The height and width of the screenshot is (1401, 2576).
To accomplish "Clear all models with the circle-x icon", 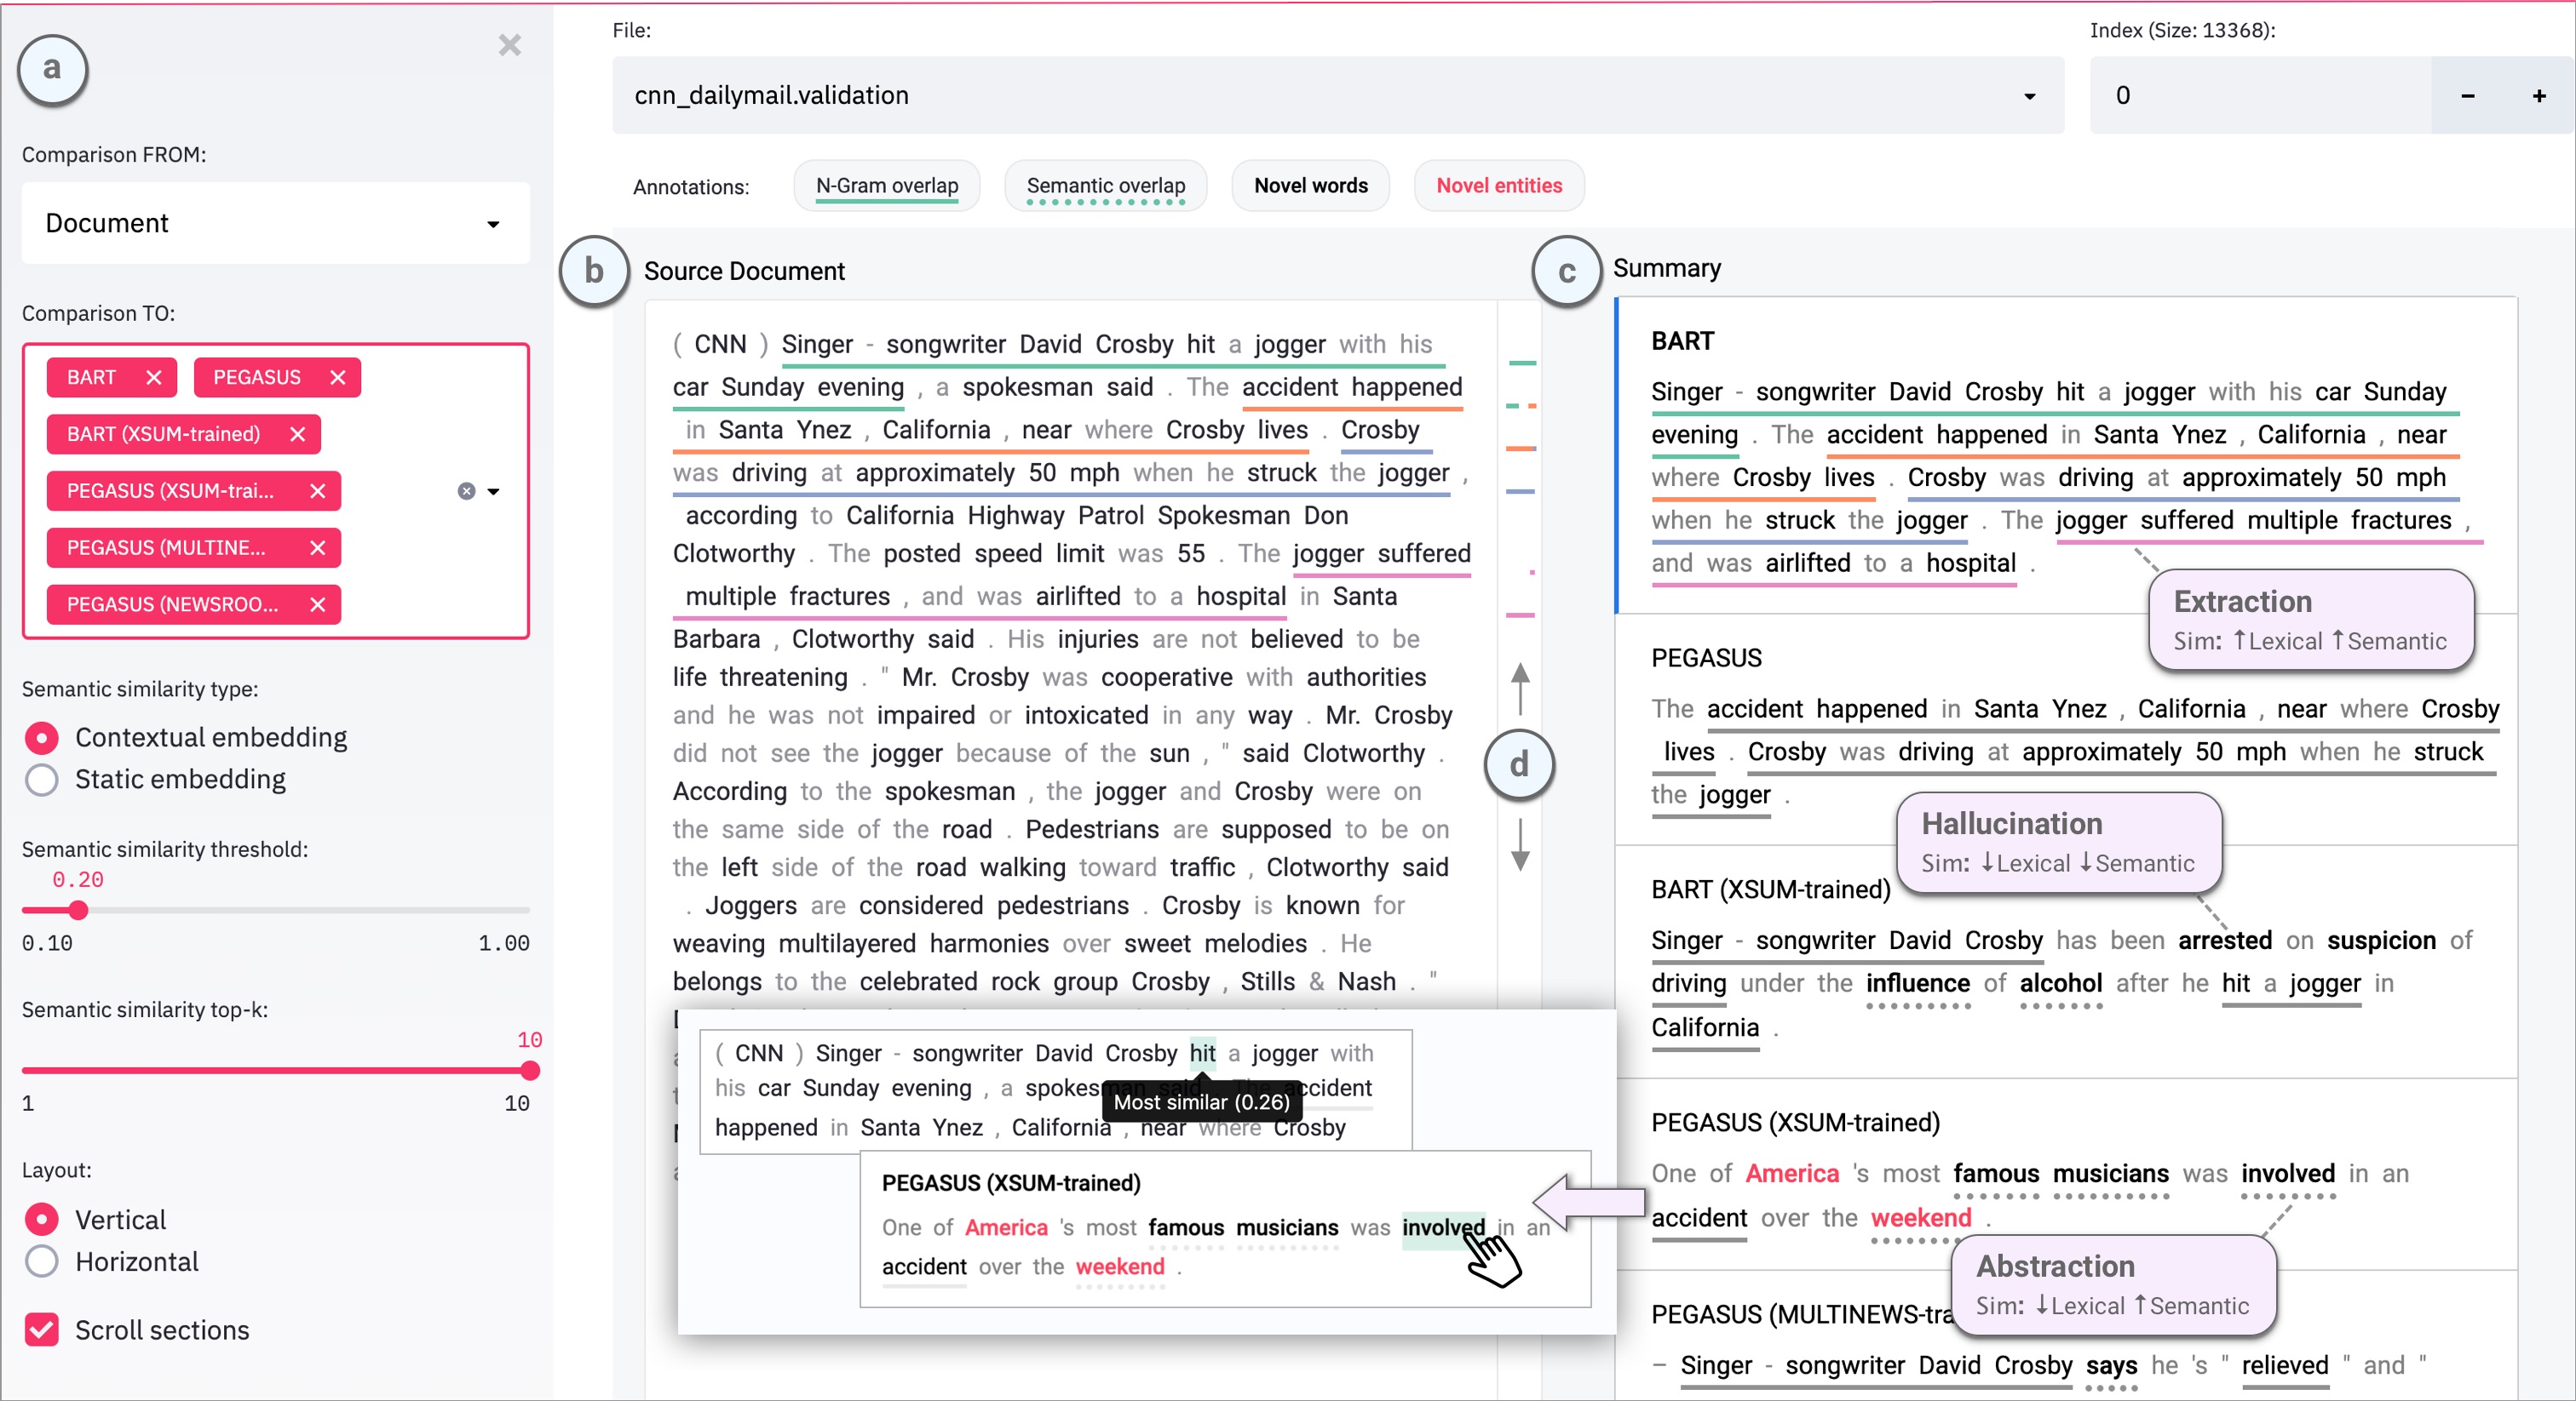I will tap(466, 490).
